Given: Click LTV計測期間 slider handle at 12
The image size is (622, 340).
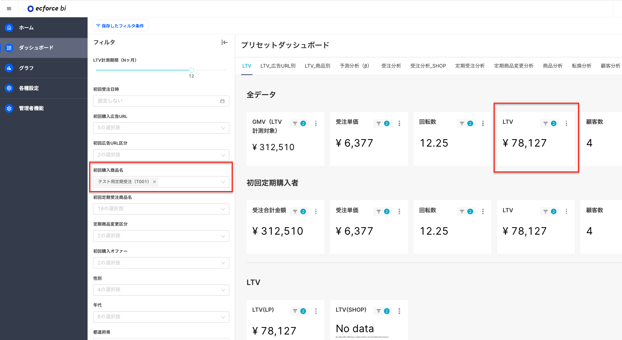Looking at the screenshot, I should pos(191,70).
